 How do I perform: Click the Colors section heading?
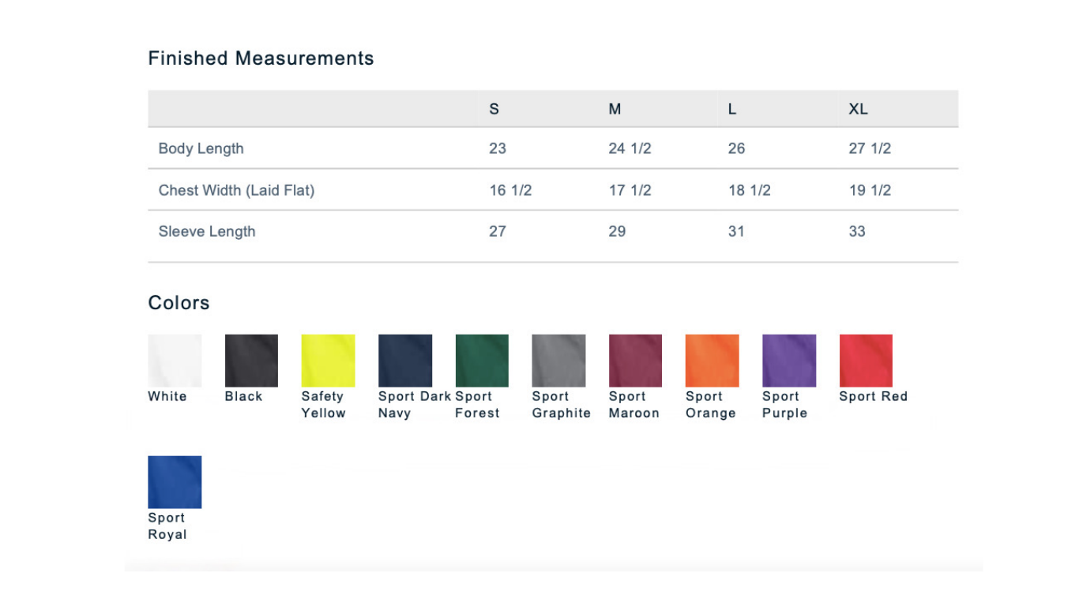(179, 303)
